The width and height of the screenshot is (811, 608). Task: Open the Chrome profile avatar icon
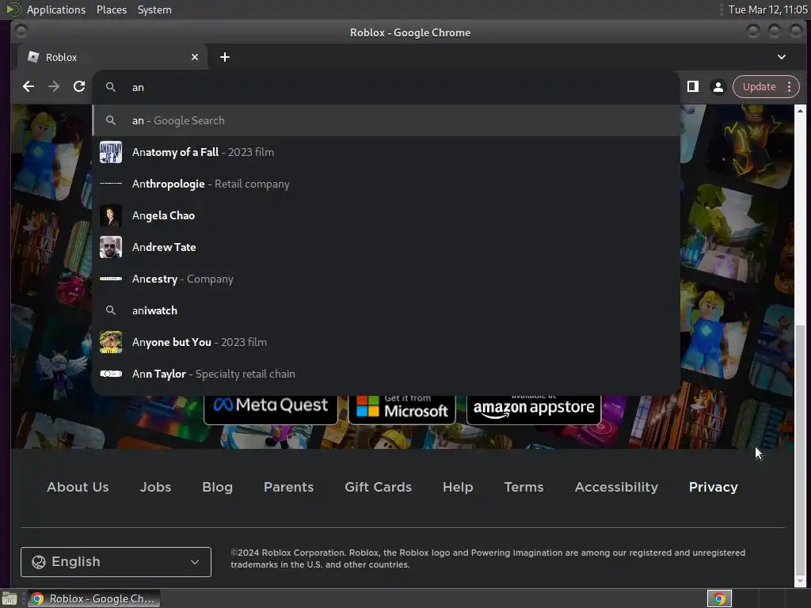pos(718,87)
